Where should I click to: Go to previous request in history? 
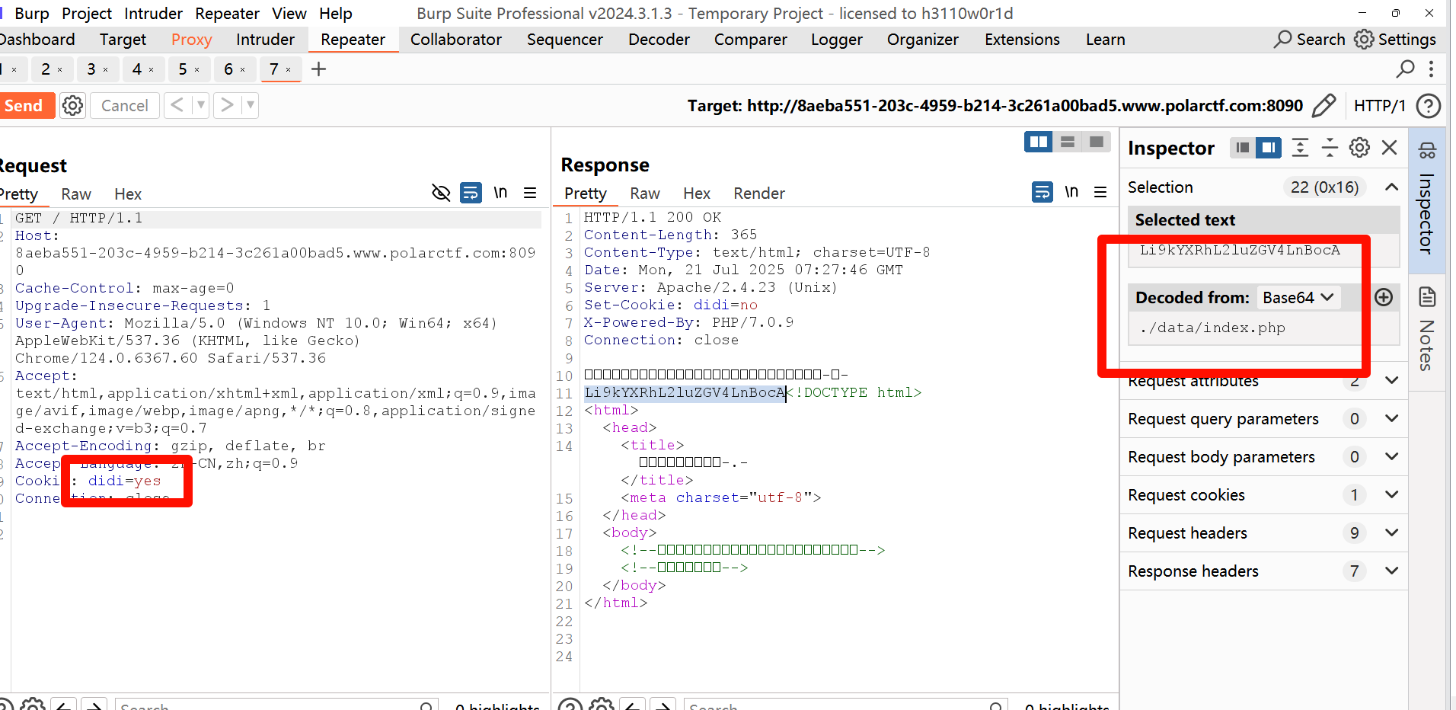[177, 105]
